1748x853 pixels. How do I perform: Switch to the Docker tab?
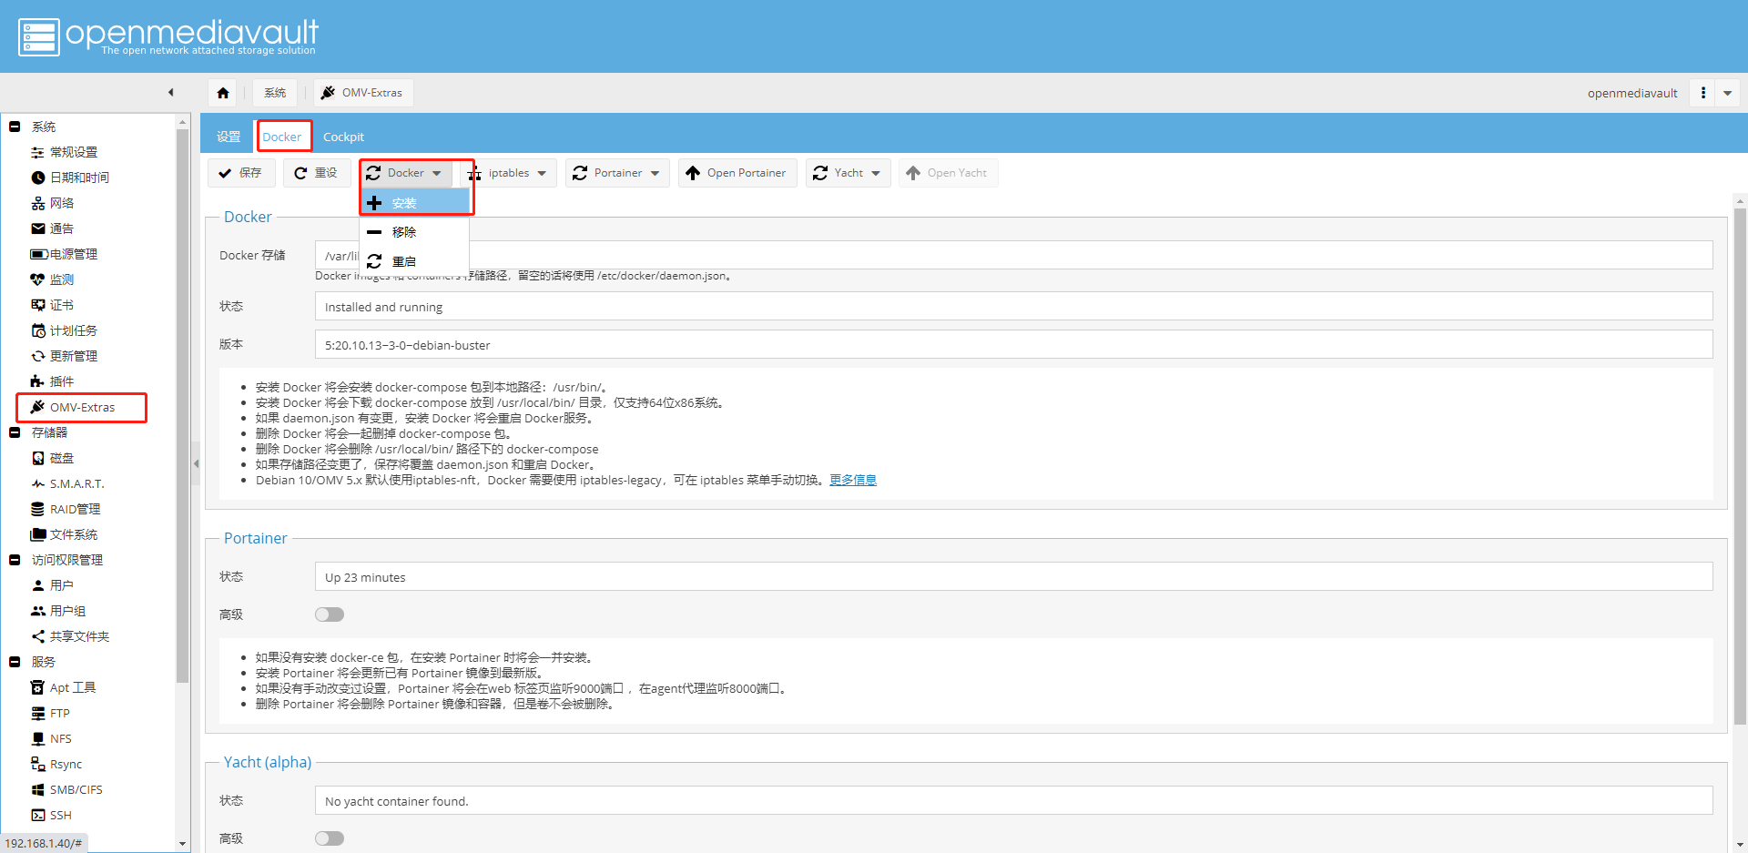(x=282, y=137)
